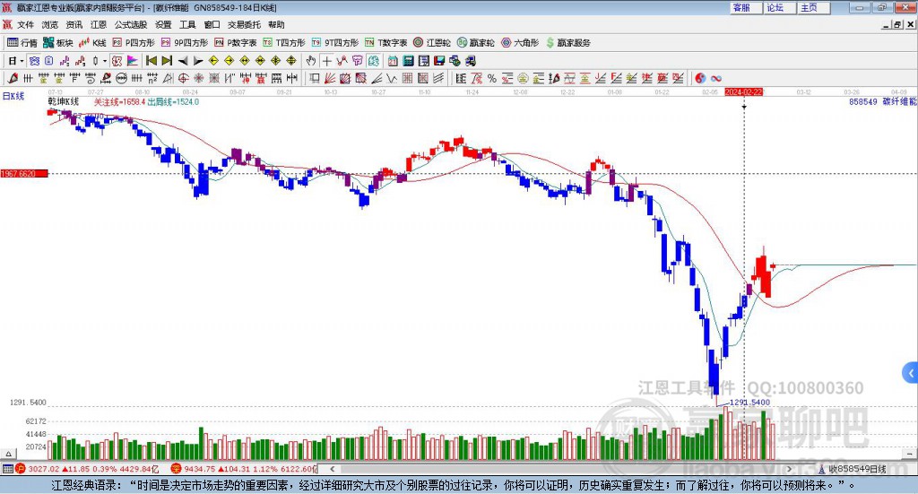
Task: Select the percent retracement tool
Action: (492, 78)
